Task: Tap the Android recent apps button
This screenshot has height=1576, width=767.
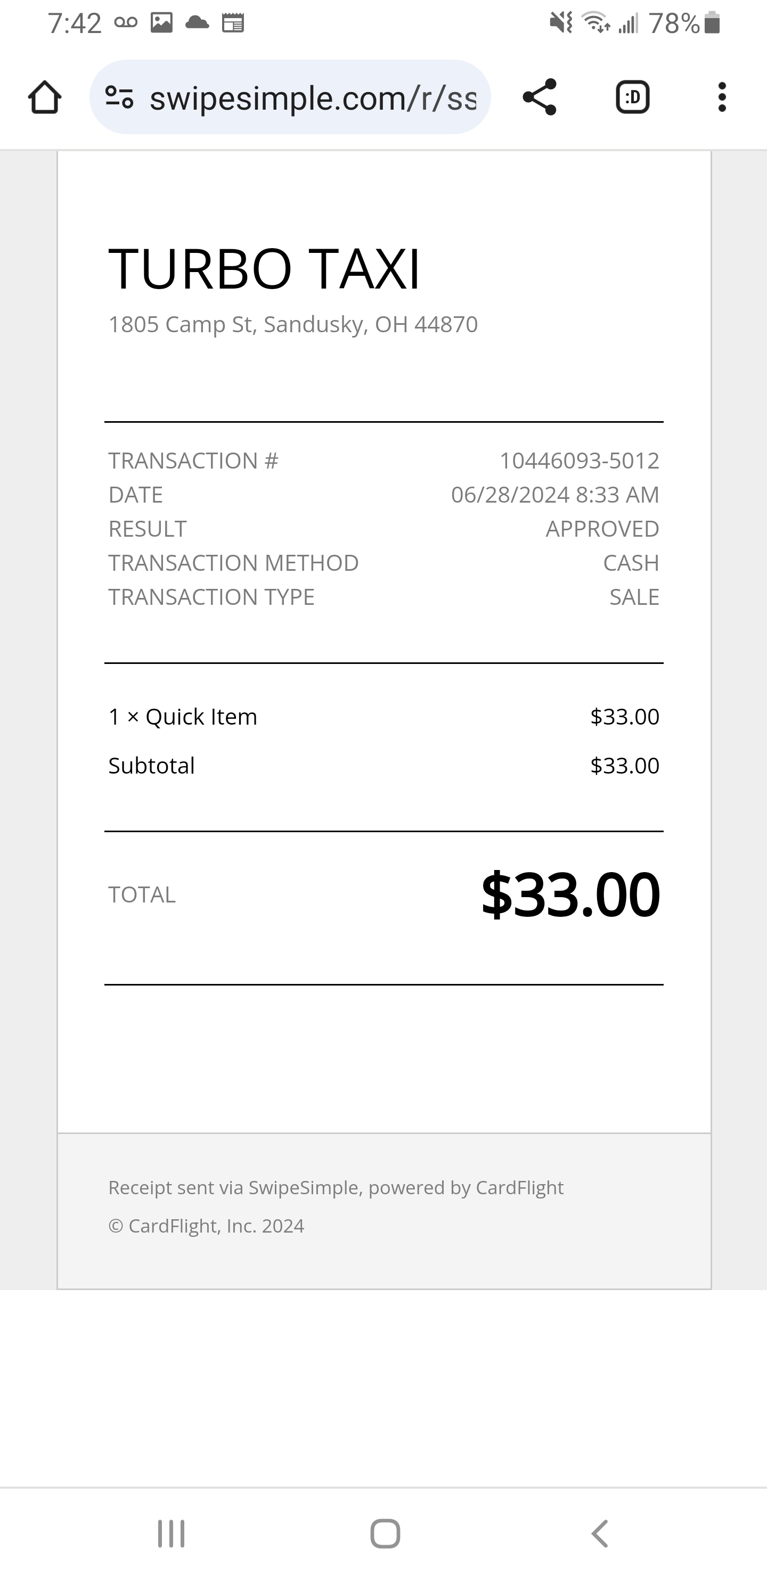Action: (171, 1533)
